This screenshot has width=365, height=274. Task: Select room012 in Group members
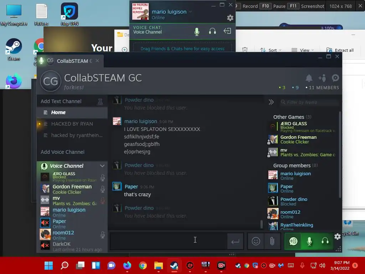tap(302, 214)
